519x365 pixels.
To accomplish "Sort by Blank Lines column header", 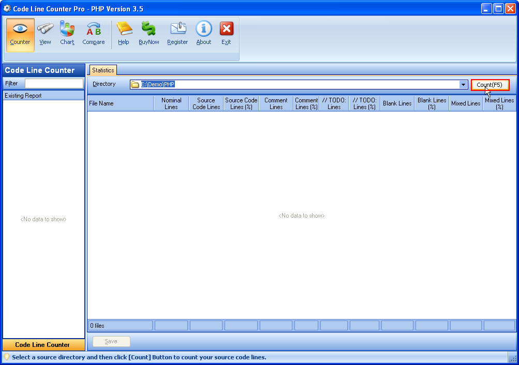I will [397, 103].
